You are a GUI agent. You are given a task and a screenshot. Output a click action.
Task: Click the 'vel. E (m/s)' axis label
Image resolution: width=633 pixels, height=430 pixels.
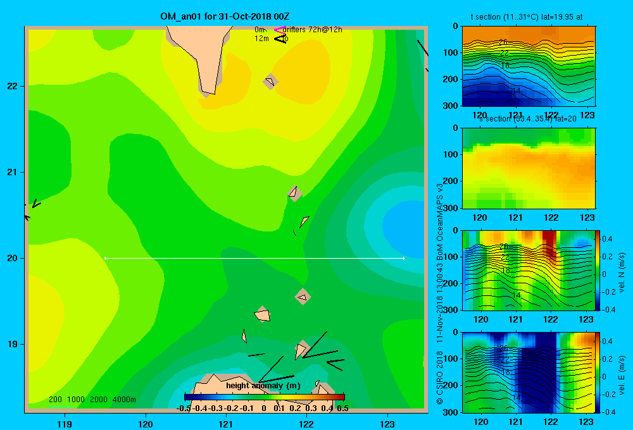coord(622,374)
